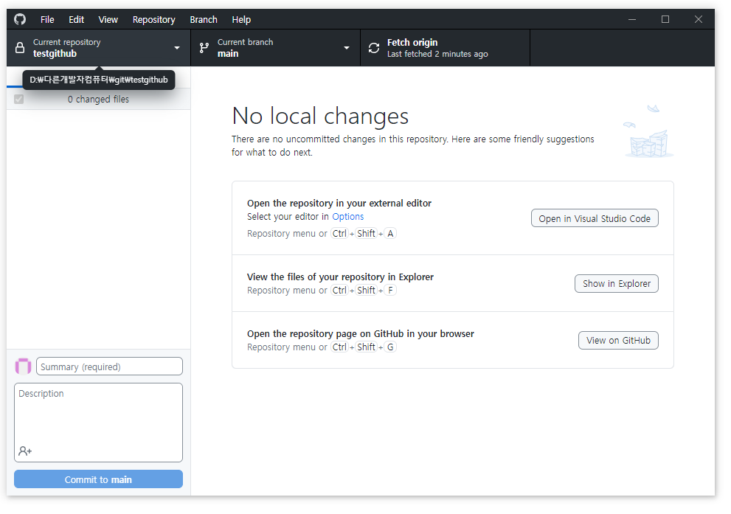Image resolution: width=731 pixels, height=514 pixels.
Task: Click the repository path tooltip text
Action: (99, 80)
